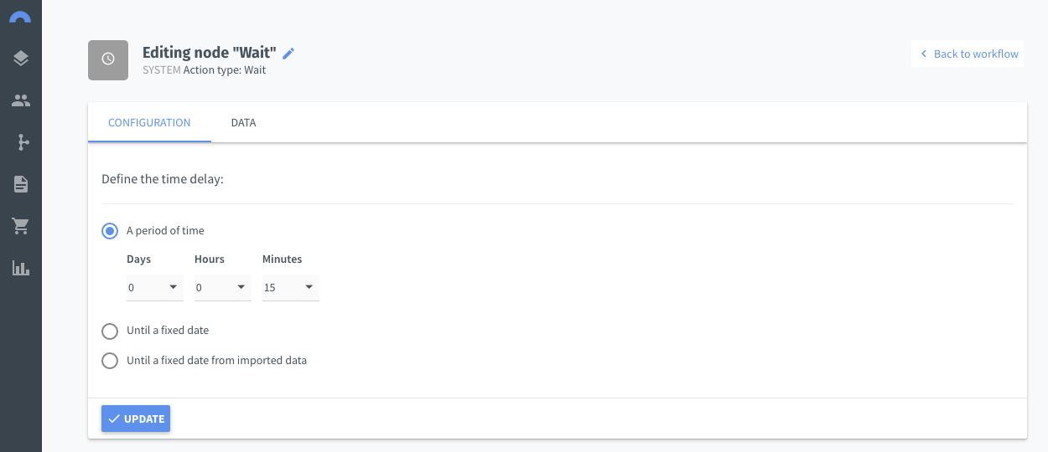This screenshot has width=1048, height=452.
Task: Expand the Hours dropdown
Action: click(x=223, y=288)
